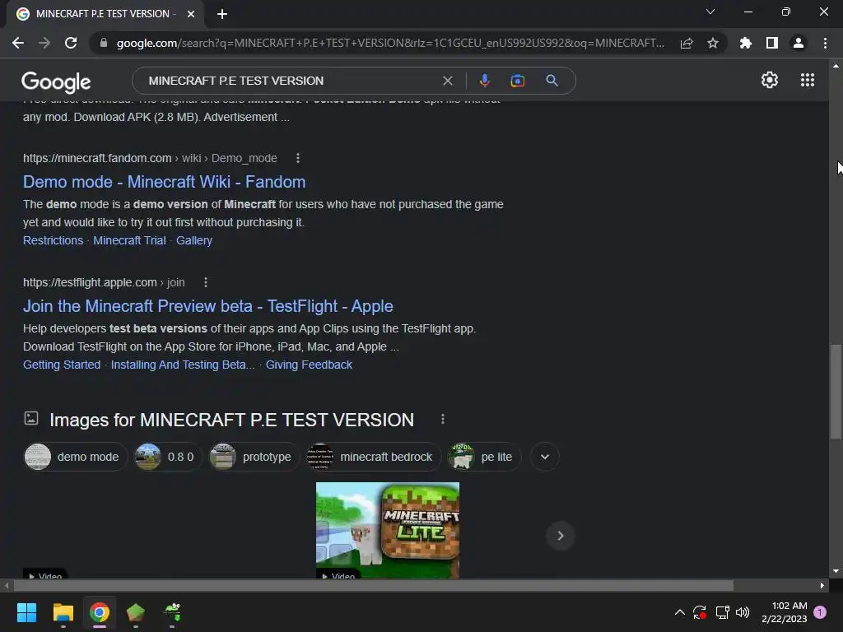Viewport: 843px width, 632px height.
Task: Open the Minecraft Trial sitelink
Action: (x=129, y=240)
